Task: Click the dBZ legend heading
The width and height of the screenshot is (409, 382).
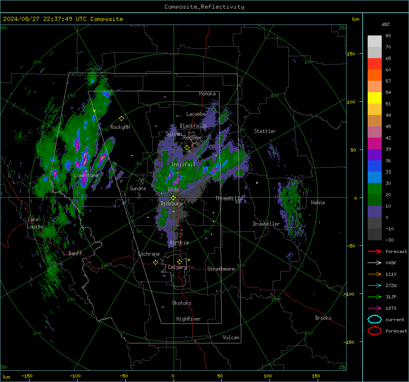Action: tap(385, 25)
